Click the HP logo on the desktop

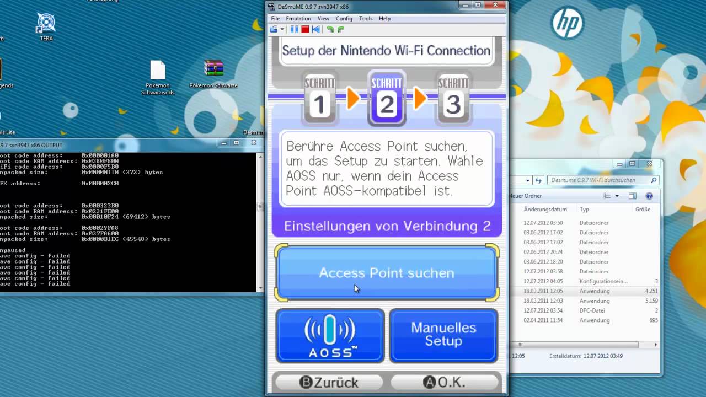pos(568,22)
